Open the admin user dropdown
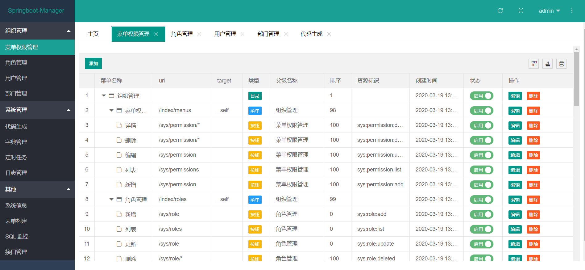The width and height of the screenshot is (585, 270). pos(549,11)
